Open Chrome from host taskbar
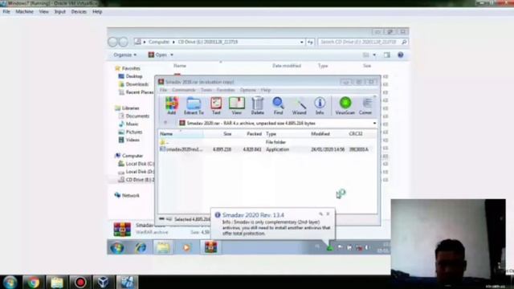This screenshot has width=514, height=289. coord(34,282)
